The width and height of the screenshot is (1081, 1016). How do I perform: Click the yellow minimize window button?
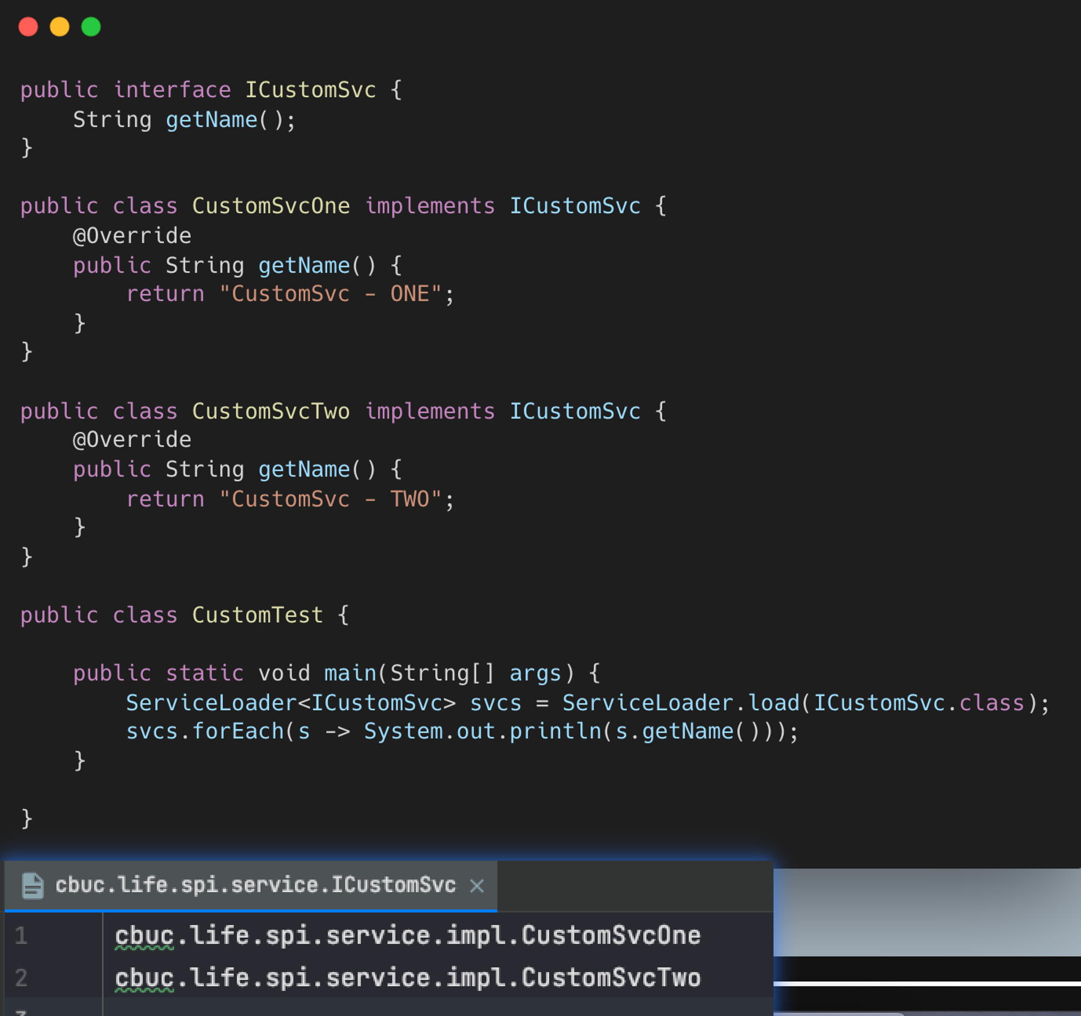[x=60, y=26]
